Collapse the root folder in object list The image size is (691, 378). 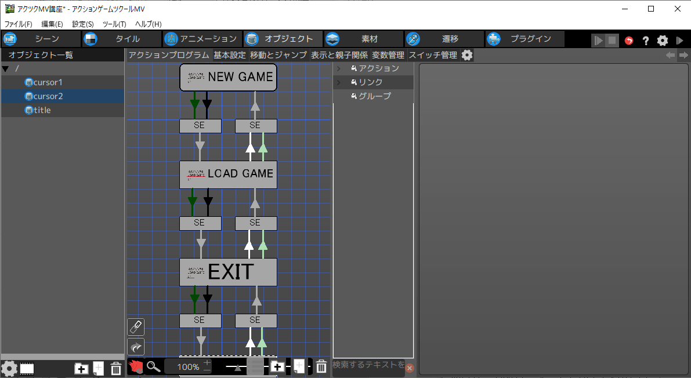[x=6, y=69]
